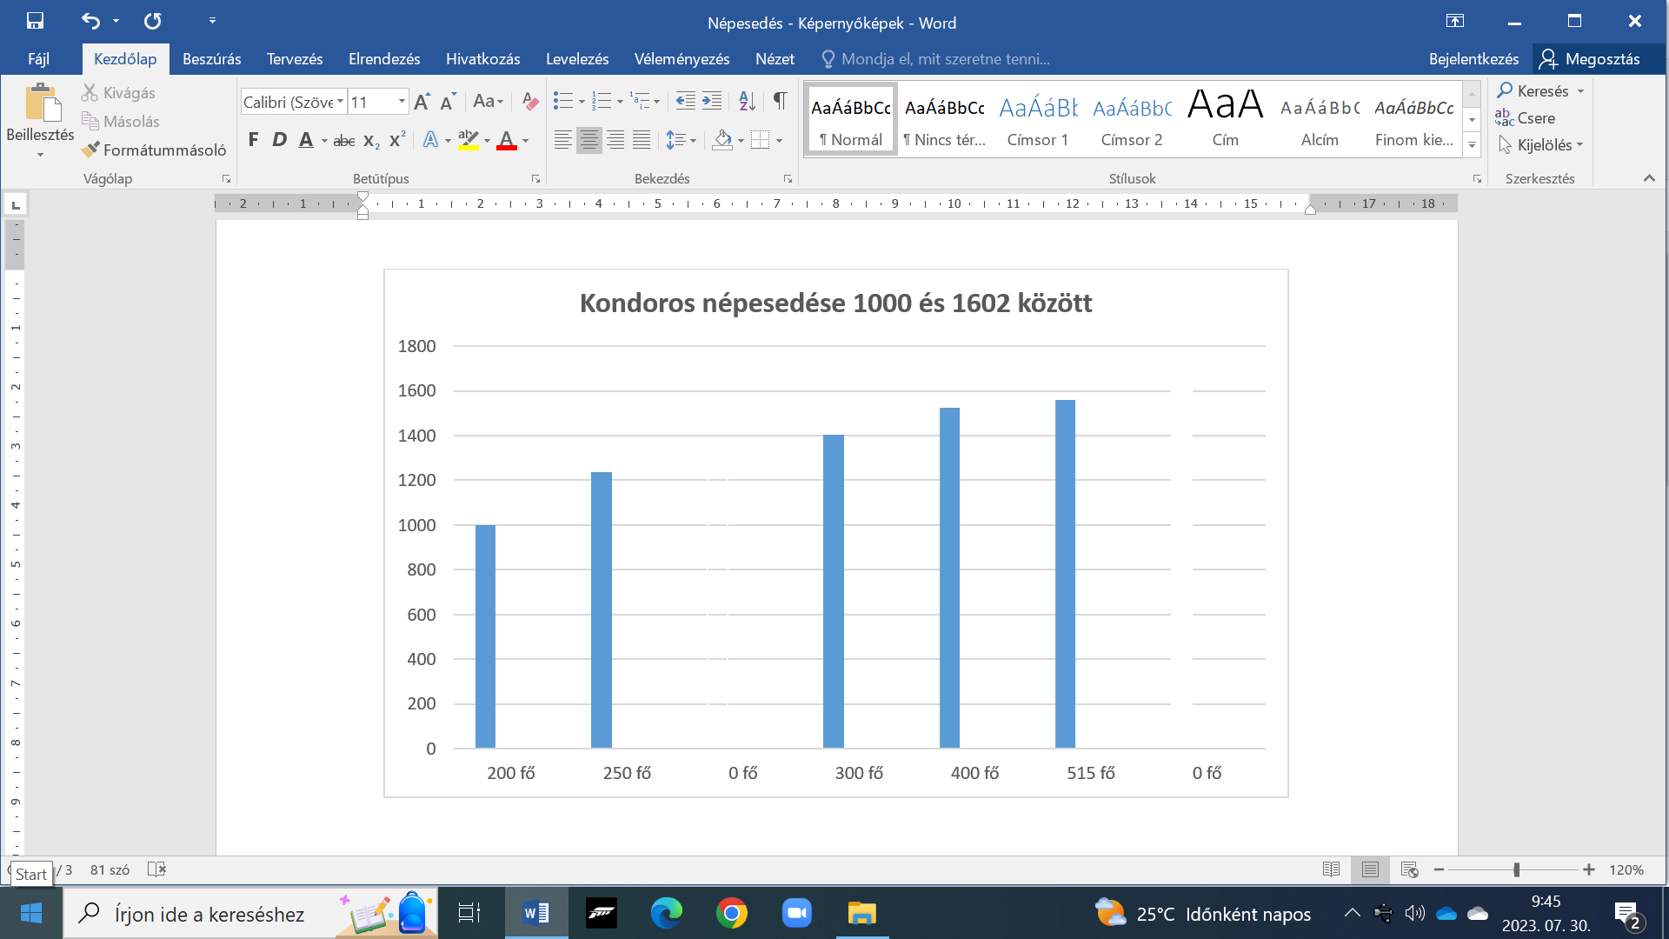Image resolution: width=1669 pixels, height=939 pixels.
Task: Align text left
Action: tap(563, 140)
